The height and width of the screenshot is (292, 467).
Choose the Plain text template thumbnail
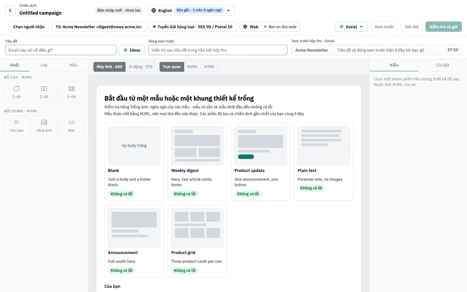(324, 146)
